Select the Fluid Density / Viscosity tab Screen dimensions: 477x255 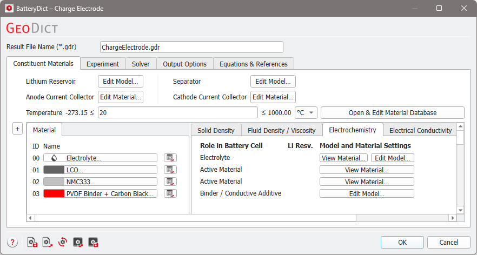click(282, 130)
